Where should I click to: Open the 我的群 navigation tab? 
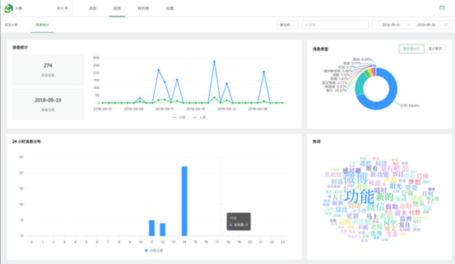143,8
